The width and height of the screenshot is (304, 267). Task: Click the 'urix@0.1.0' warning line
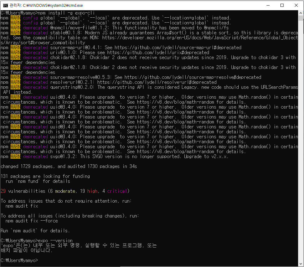(105, 53)
